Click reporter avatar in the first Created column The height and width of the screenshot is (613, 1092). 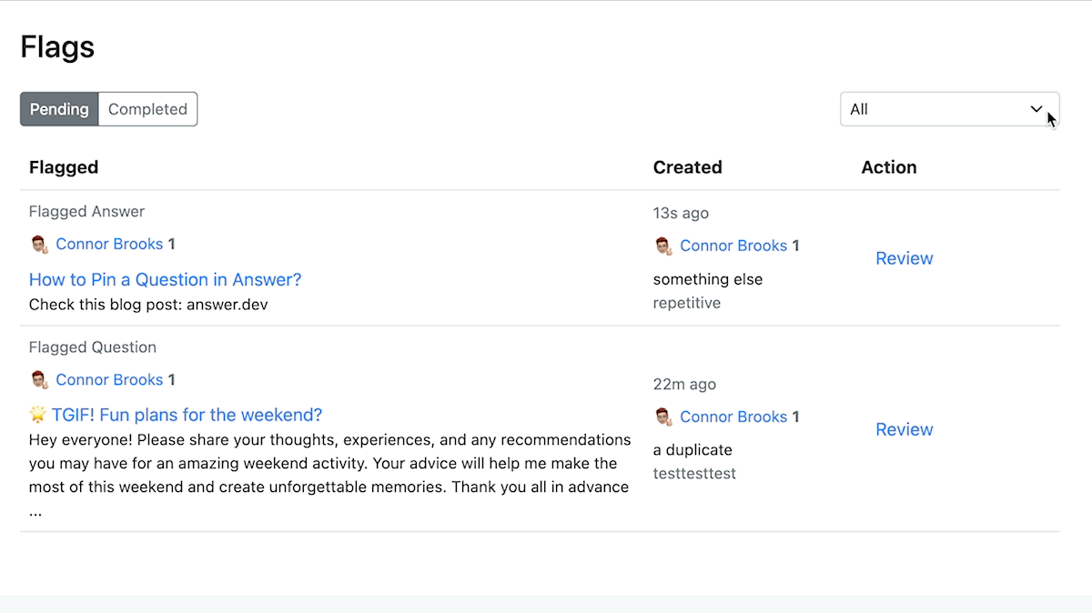tap(662, 246)
